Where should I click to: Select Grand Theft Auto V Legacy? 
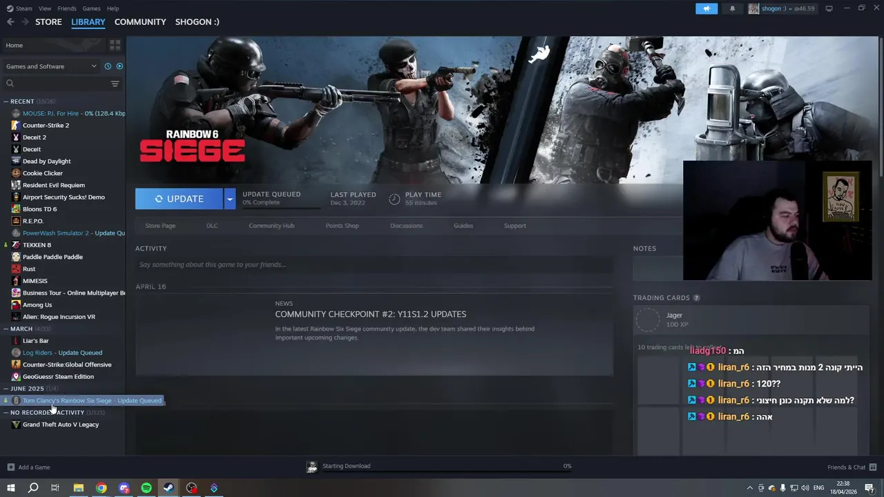(61, 425)
